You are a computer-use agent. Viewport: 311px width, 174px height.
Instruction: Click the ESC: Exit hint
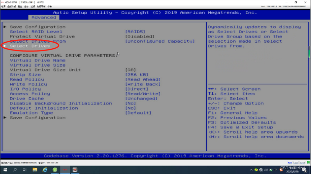pos(221,108)
